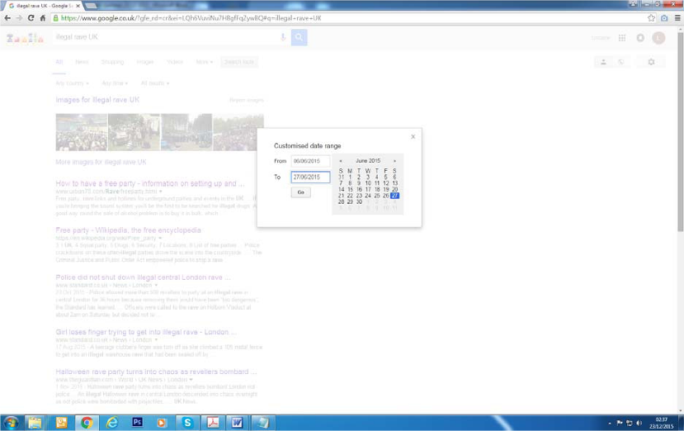Open Photoshop from the taskbar
The image size is (684, 431).
(137, 423)
